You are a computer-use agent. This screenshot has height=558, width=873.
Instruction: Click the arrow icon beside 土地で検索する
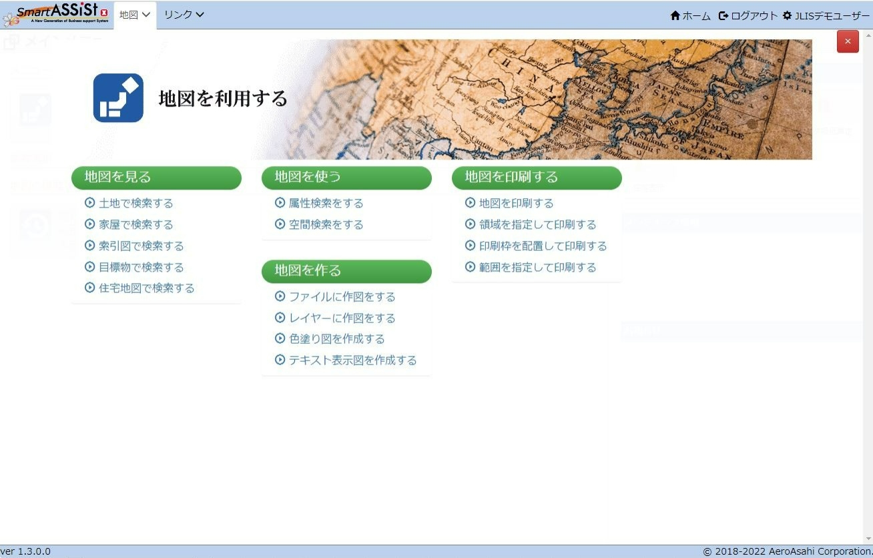[90, 203]
